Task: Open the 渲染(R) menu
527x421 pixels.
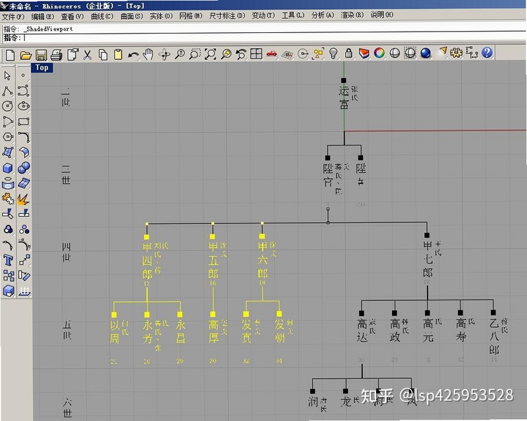Action: 352,15
